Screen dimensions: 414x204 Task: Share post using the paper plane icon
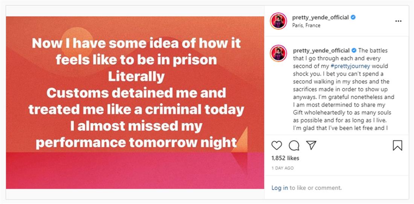pos(311,145)
